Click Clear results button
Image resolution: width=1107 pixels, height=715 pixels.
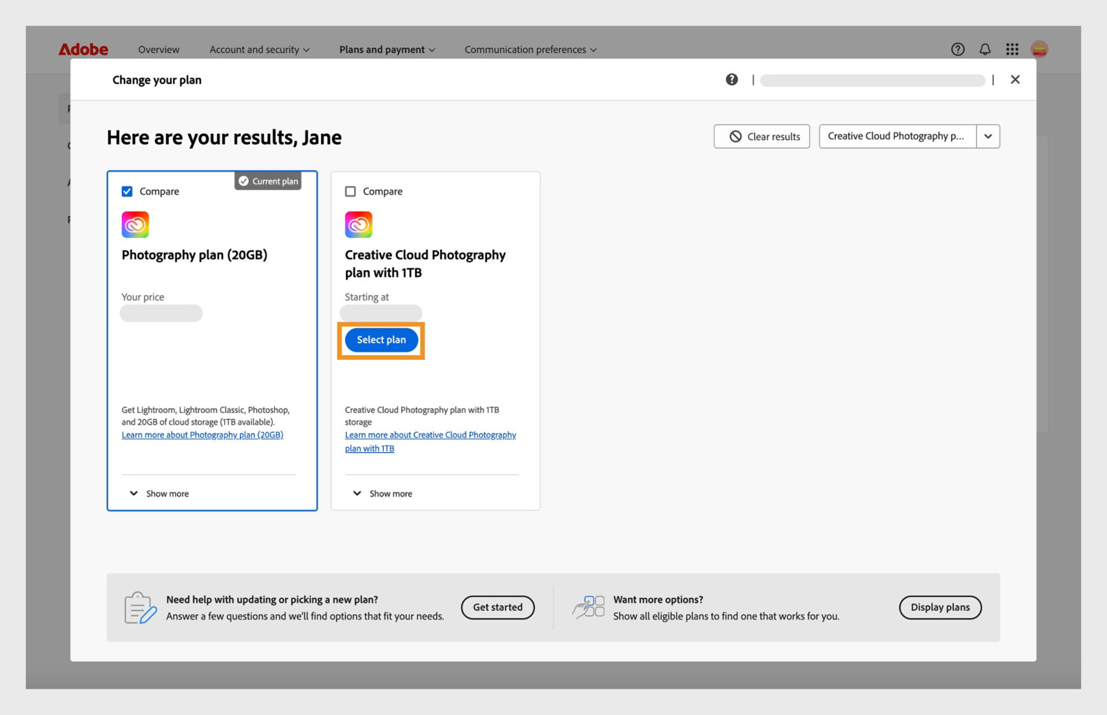pos(762,137)
